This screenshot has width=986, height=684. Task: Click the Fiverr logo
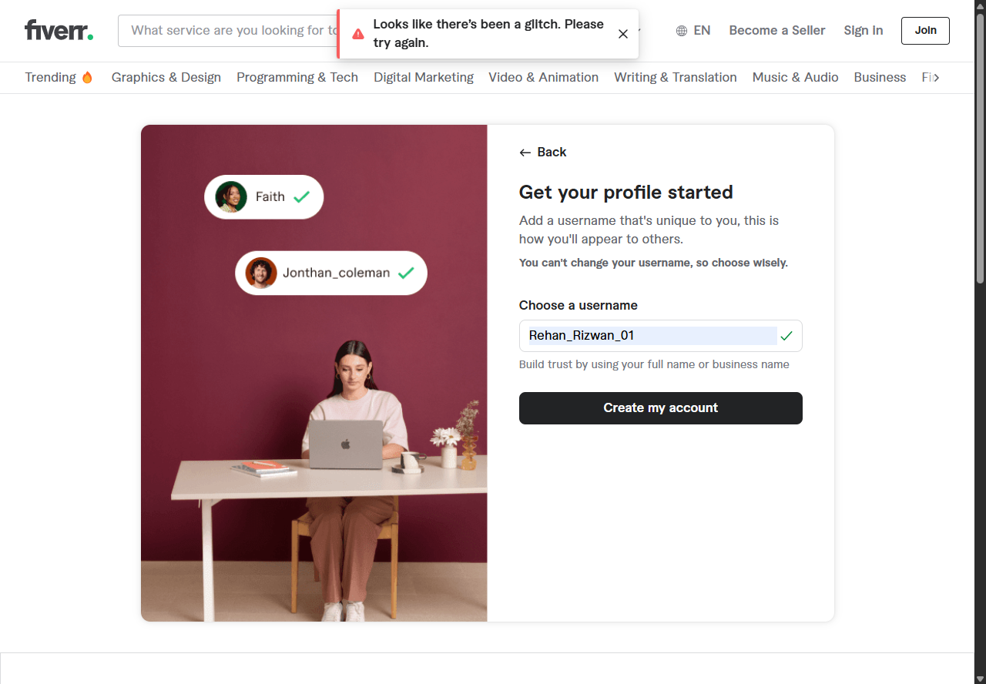pos(59,30)
